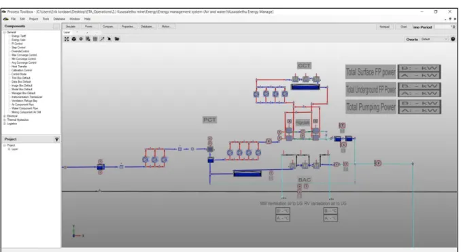Open the folder icon in canvas toolbar
The width and height of the screenshot is (461, 252).
point(117,39)
